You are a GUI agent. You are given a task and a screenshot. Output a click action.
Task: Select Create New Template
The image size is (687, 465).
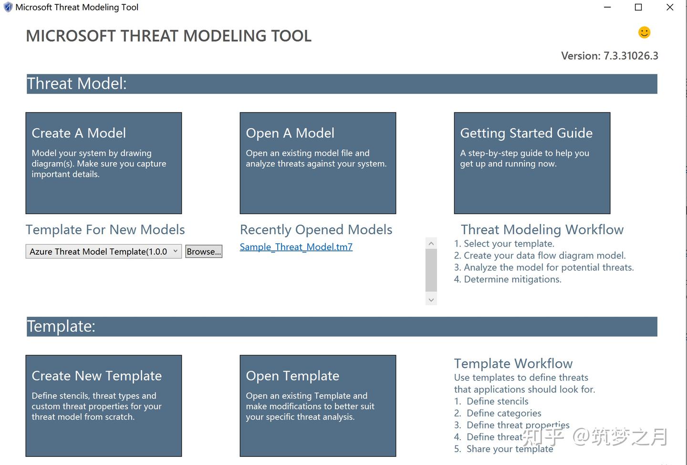104,405
